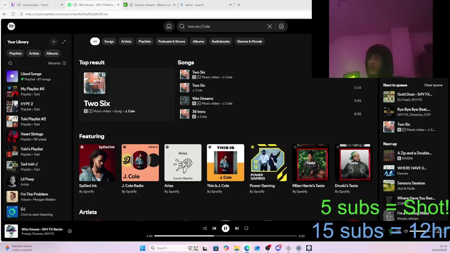Image resolution: width=450 pixels, height=253 pixels.
Task: Open Heart Strings playlist
Action: point(37,136)
